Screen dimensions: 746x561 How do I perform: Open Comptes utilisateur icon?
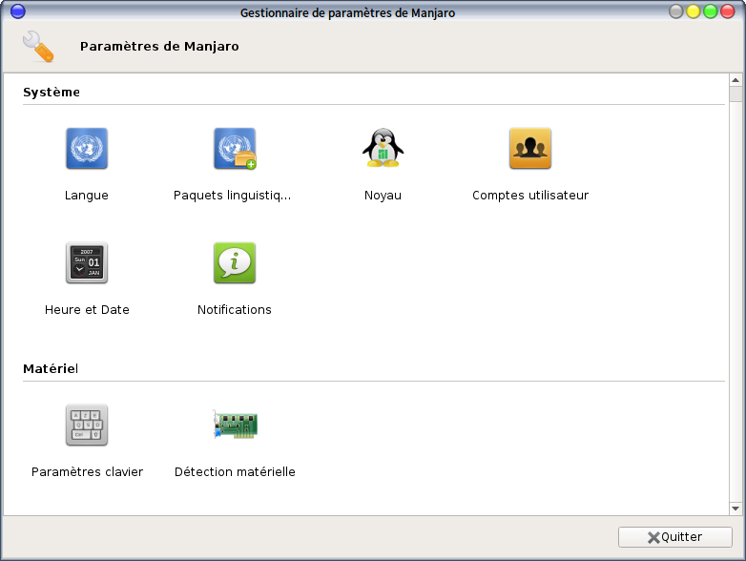click(530, 148)
